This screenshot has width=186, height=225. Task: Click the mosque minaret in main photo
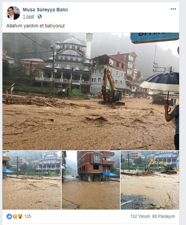(89, 45)
